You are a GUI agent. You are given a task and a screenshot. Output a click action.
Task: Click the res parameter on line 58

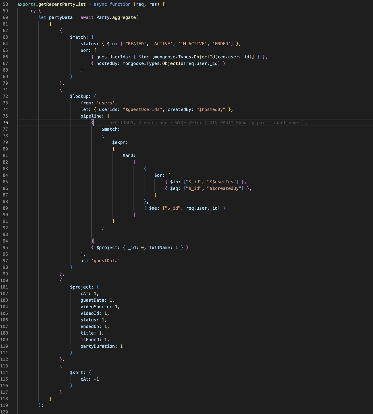pos(153,4)
